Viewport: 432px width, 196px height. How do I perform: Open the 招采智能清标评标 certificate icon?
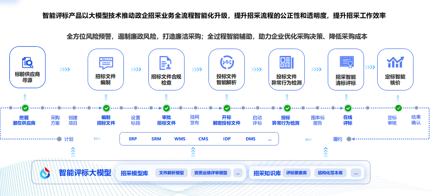click(x=346, y=62)
